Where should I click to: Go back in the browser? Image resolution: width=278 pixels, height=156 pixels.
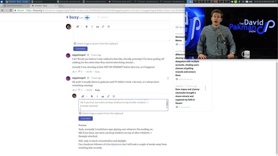3,10
